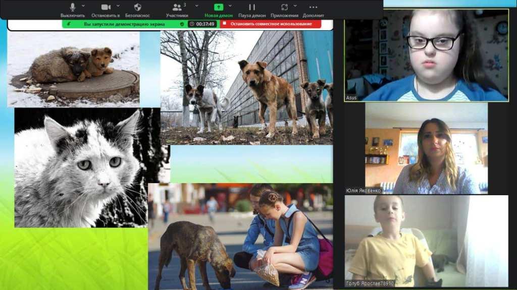
Task: Click the green Новая демон share icon
Action: tap(218, 8)
